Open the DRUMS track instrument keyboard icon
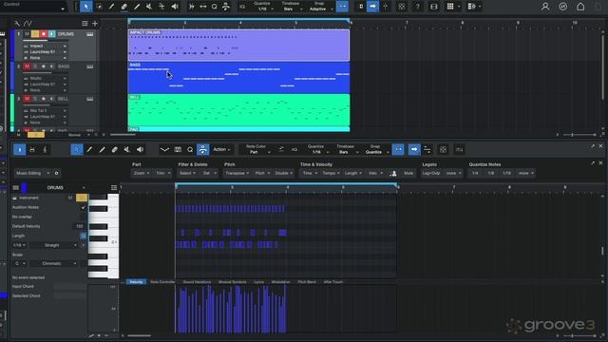 90,34
